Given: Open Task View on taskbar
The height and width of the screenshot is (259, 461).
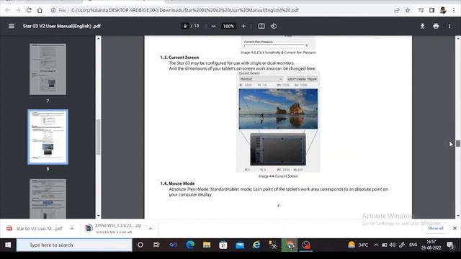Looking at the screenshot, I should click(156, 245).
